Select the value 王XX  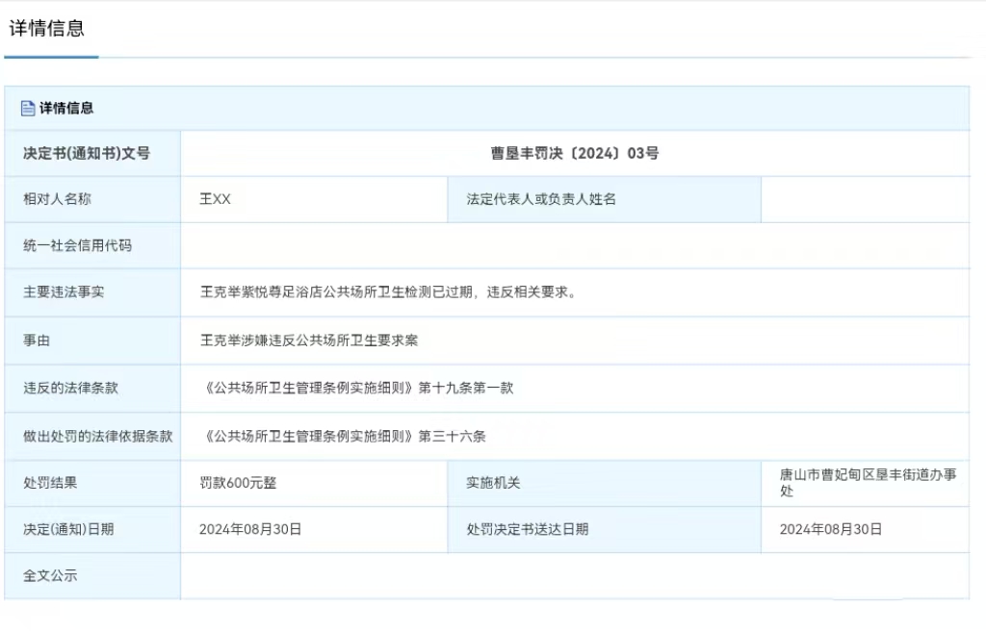pyautogui.click(x=215, y=199)
